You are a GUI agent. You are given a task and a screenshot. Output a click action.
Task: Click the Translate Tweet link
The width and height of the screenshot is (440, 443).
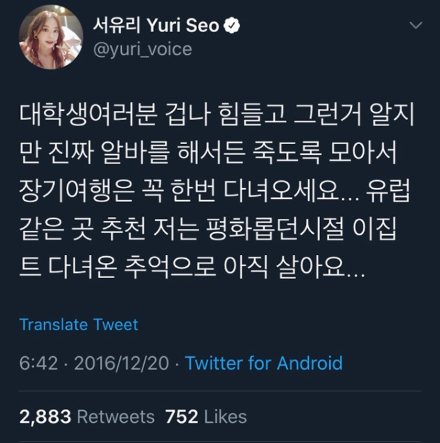(x=79, y=324)
